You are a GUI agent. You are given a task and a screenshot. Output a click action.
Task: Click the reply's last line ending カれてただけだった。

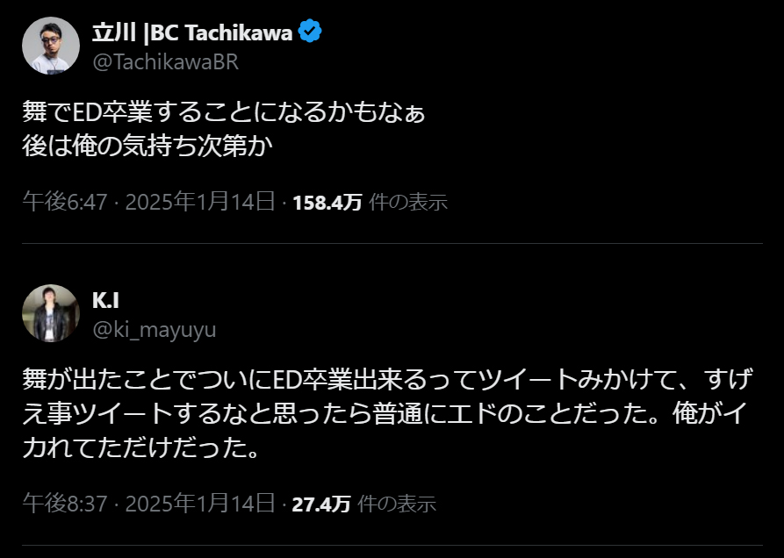140,453
